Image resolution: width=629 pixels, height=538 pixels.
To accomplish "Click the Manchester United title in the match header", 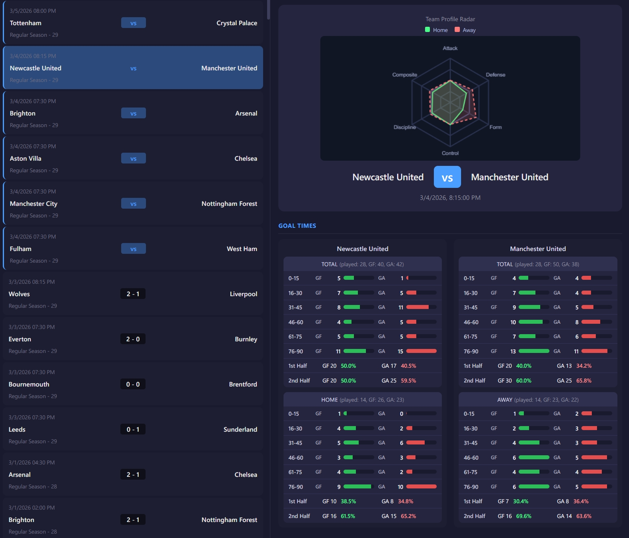I will 510,177.
